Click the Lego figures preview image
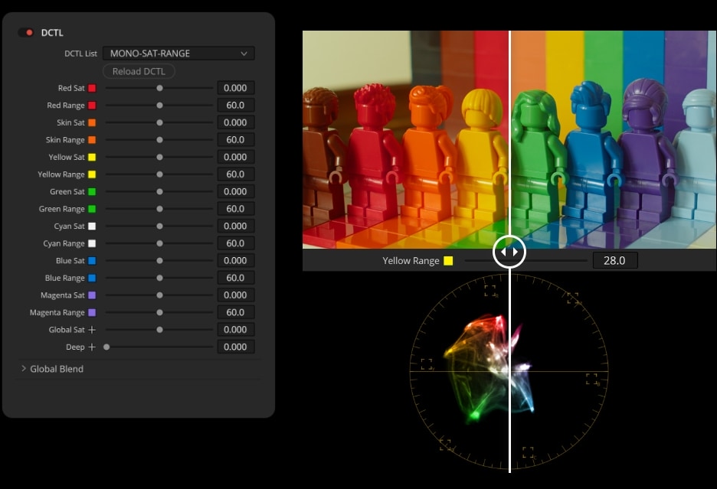717x489 pixels. (x=509, y=140)
